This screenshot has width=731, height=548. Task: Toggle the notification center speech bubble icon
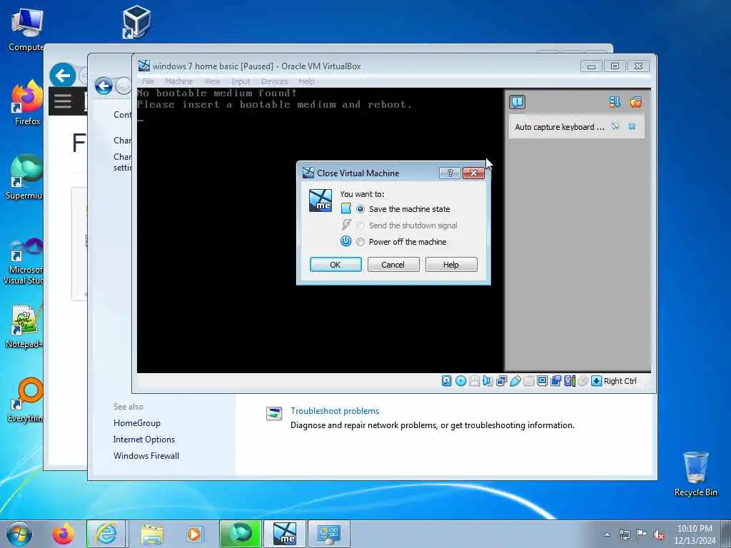coord(517,102)
